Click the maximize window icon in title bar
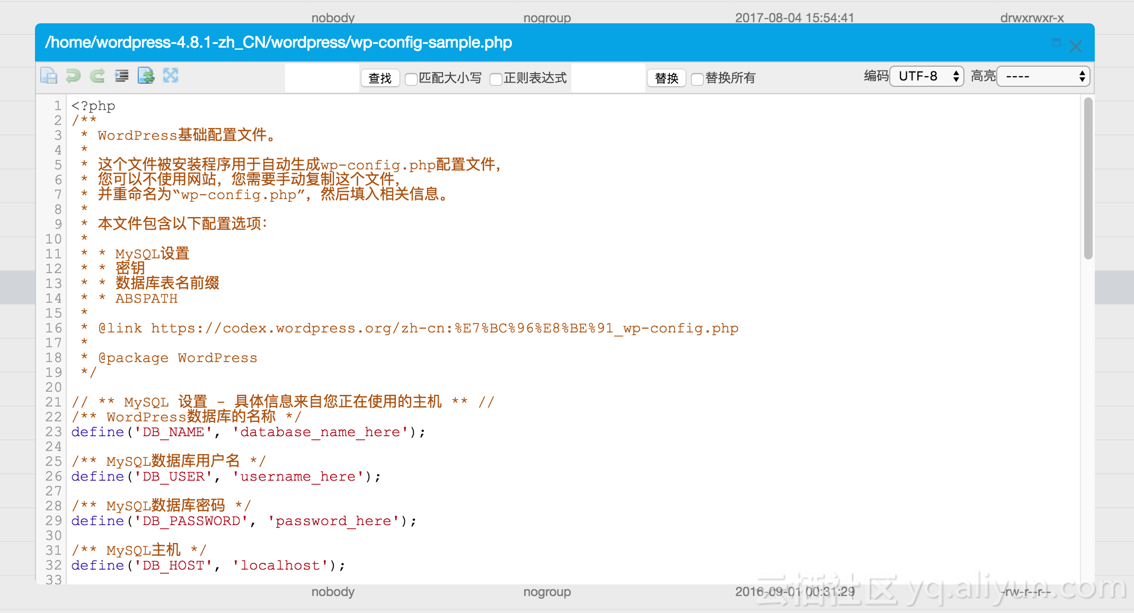This screenshot has width=1134, height=613. tap(1056, 43)
